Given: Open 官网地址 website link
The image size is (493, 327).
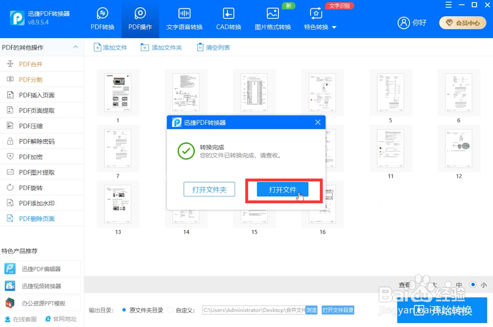Looking at the screenshot, I should point(61,319).
